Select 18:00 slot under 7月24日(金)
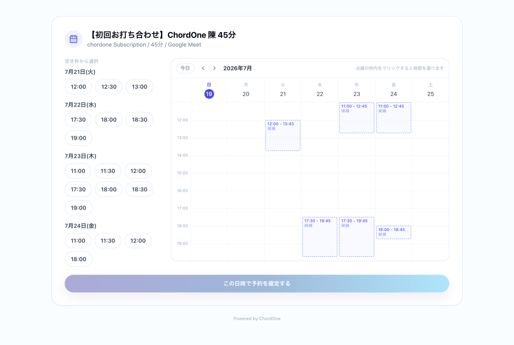 point(79,259)
